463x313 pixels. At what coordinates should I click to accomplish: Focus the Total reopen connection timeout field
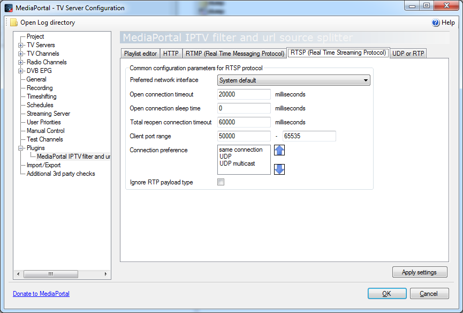244,122
